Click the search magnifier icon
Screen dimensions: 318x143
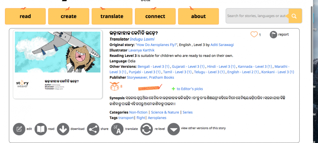pos(295,16)
